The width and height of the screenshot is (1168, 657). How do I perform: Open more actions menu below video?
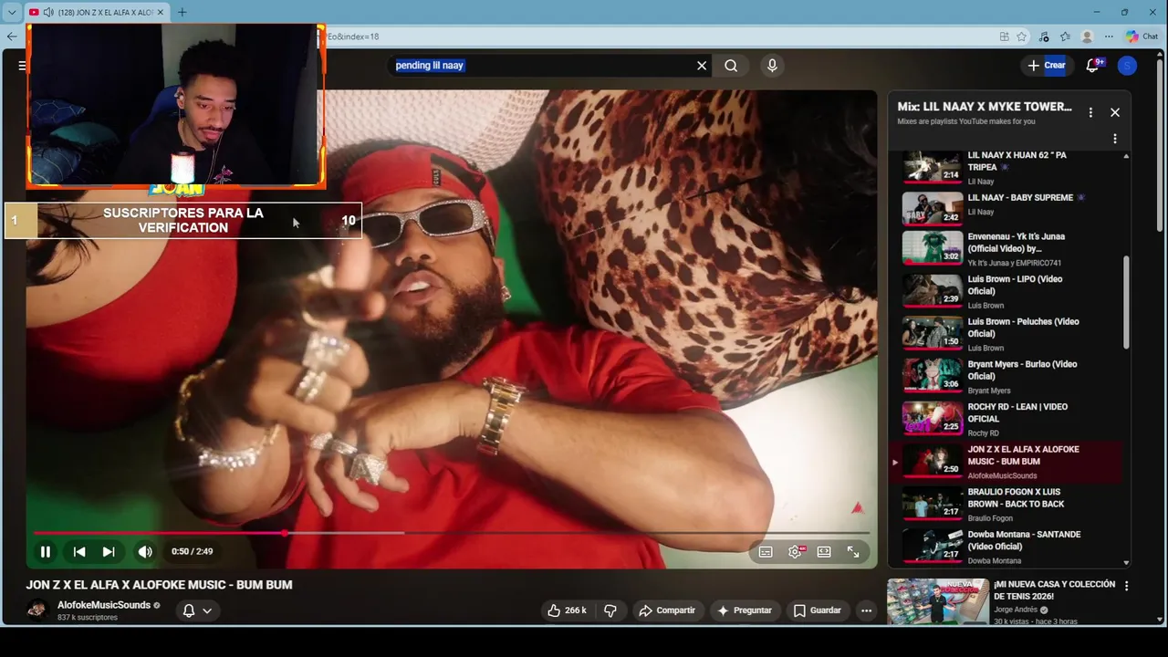coord(867,610)
